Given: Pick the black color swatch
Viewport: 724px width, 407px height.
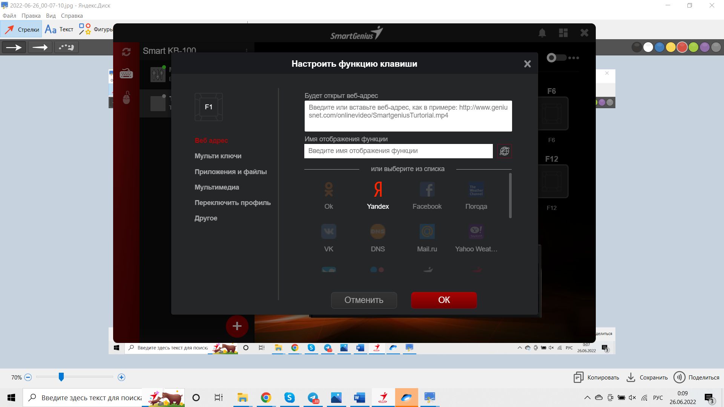Looking at the screenshot, I should tap(637, 47).
